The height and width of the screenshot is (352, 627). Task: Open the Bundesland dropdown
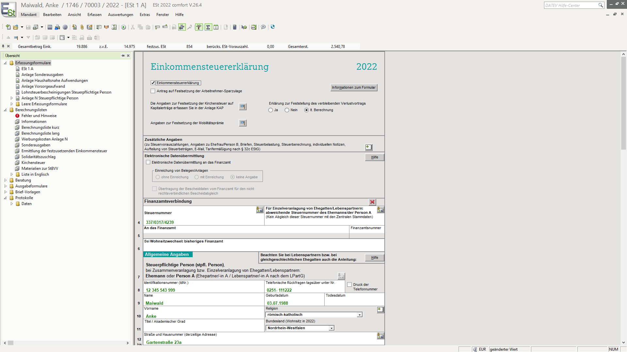[x=331, y=328]
